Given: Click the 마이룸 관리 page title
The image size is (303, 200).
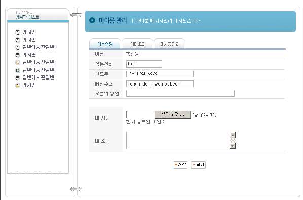Looking at the screenshot, I should [113, 20].
